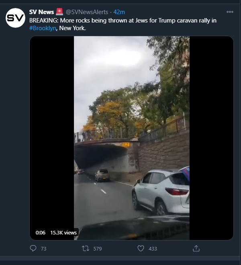
Task: Open the SV profile avatar
Action: 15,18
